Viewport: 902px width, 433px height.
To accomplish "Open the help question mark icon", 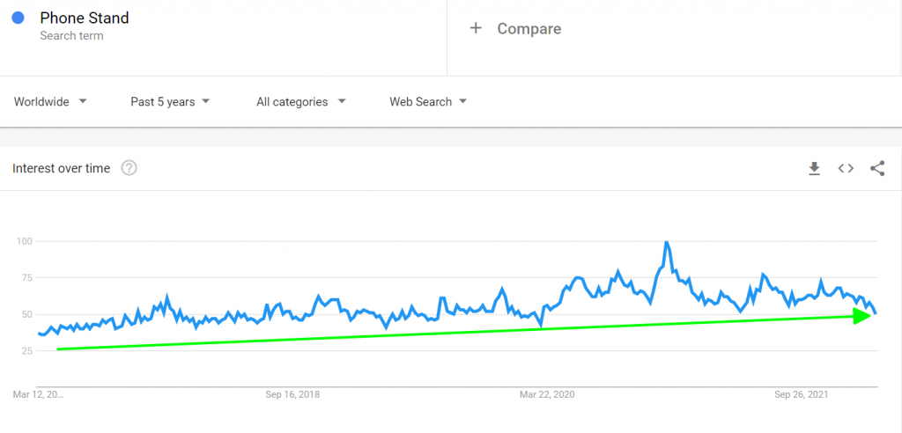I will click(129, 168).
